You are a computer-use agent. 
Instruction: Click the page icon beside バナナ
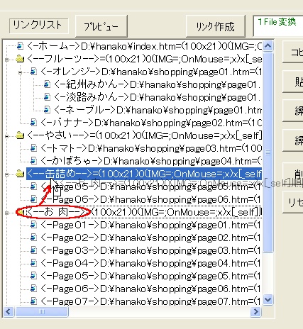click(x=33, y=123)
